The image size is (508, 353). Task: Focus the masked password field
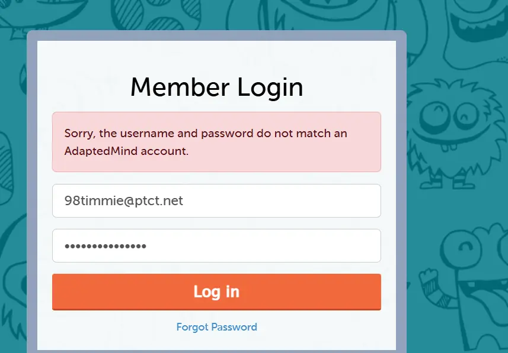[216, 245]
